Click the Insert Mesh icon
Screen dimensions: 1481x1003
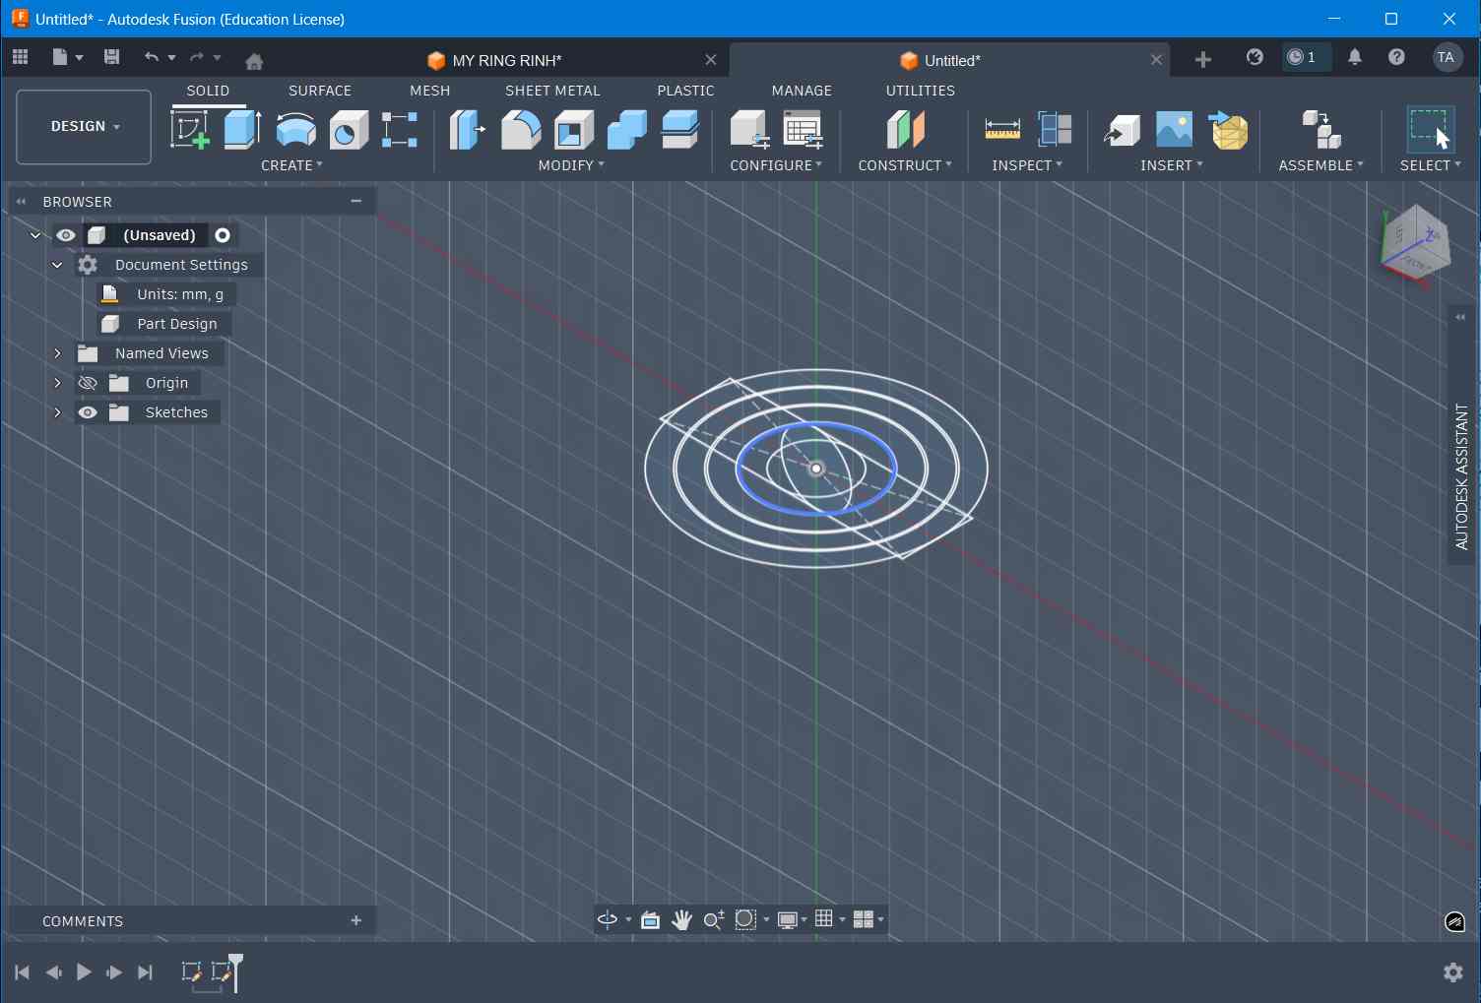[x=1228, y=129]
